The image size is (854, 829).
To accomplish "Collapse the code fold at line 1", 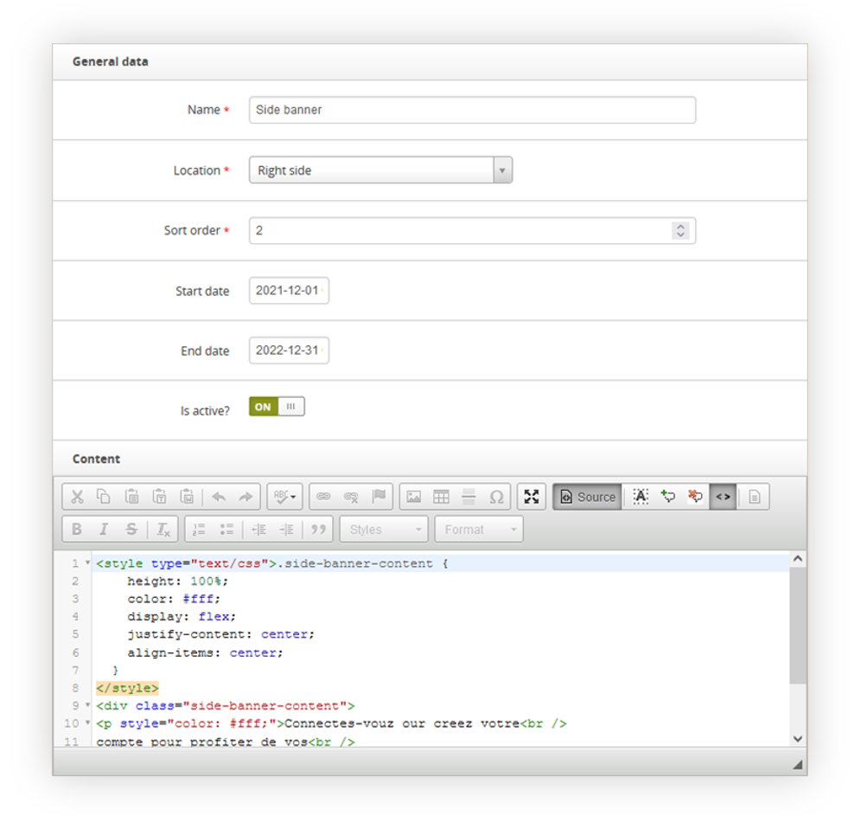I will pyautogui.click(x=87, y=562).
